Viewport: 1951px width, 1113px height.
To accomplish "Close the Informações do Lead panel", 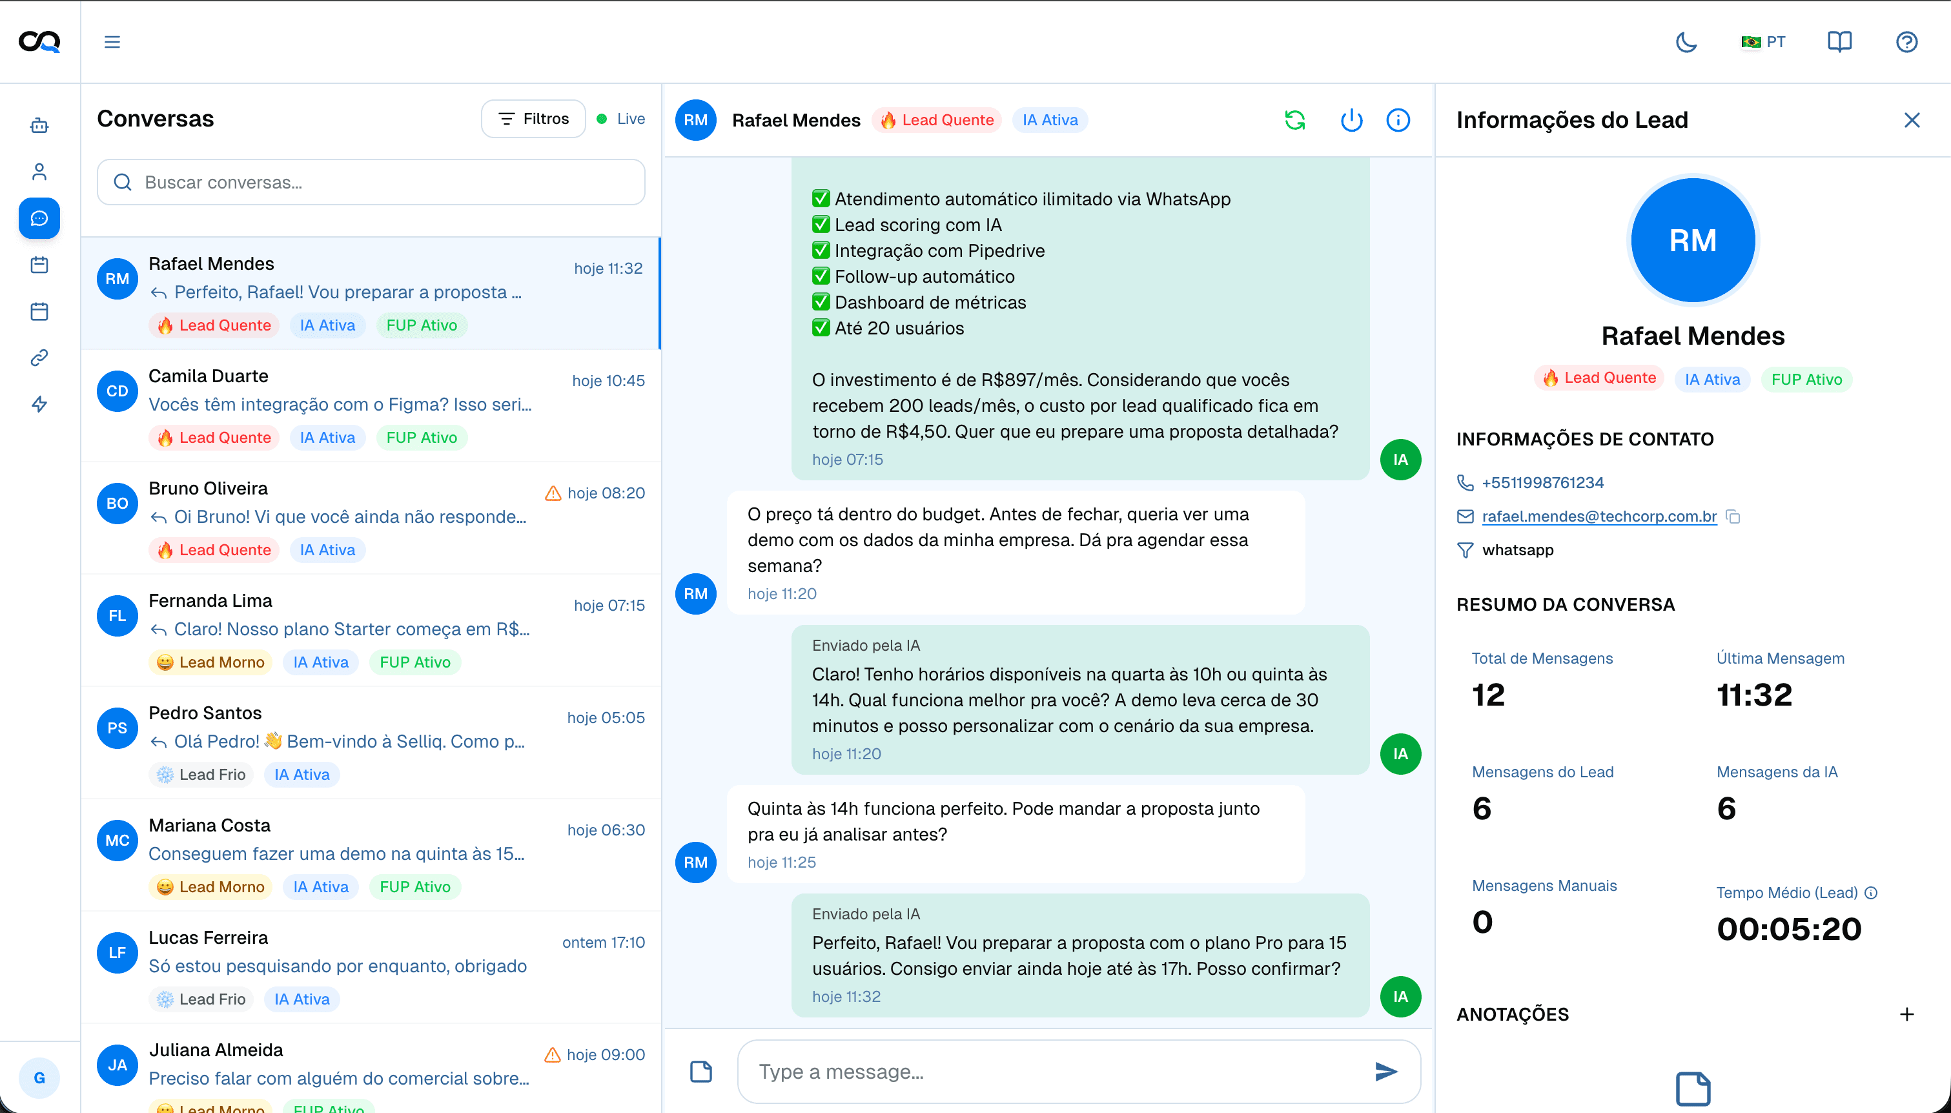I will pyautogui.click(x=1912, y=120).
